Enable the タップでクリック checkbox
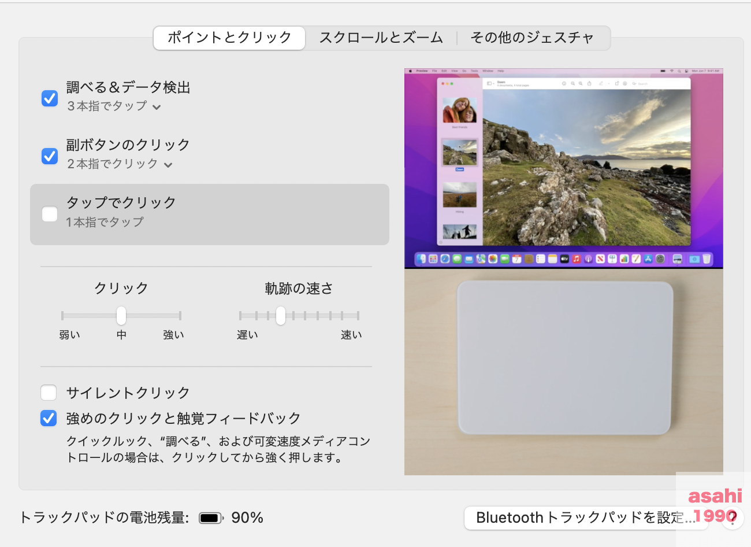Screen dimensions: 751x547 click(50, 214)
